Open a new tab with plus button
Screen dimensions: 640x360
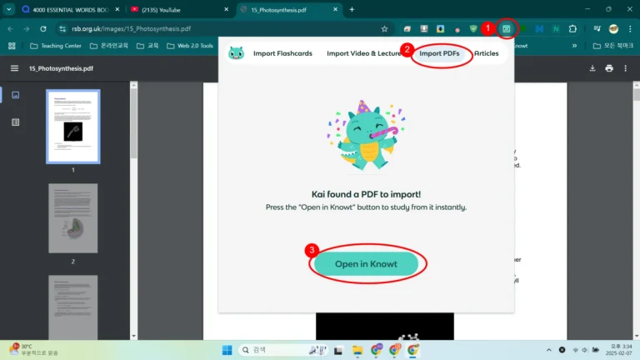point(352,9)
